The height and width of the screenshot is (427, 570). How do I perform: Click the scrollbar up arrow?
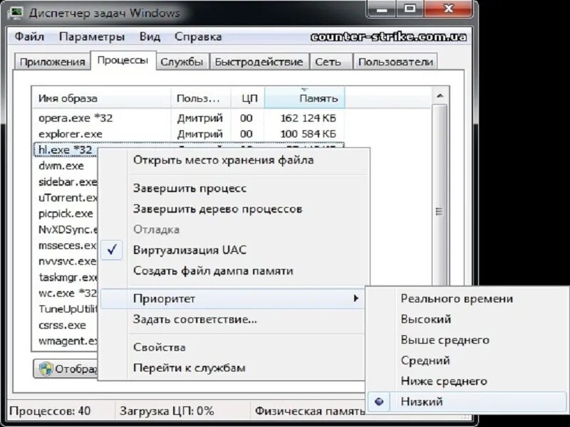pyautogui.click(x=440, y=96)
